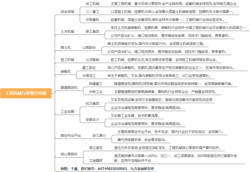Click the text 替代传统脚手架，安全需求驱动
This screenshot has height=172, width=250.
click(142, 140)
